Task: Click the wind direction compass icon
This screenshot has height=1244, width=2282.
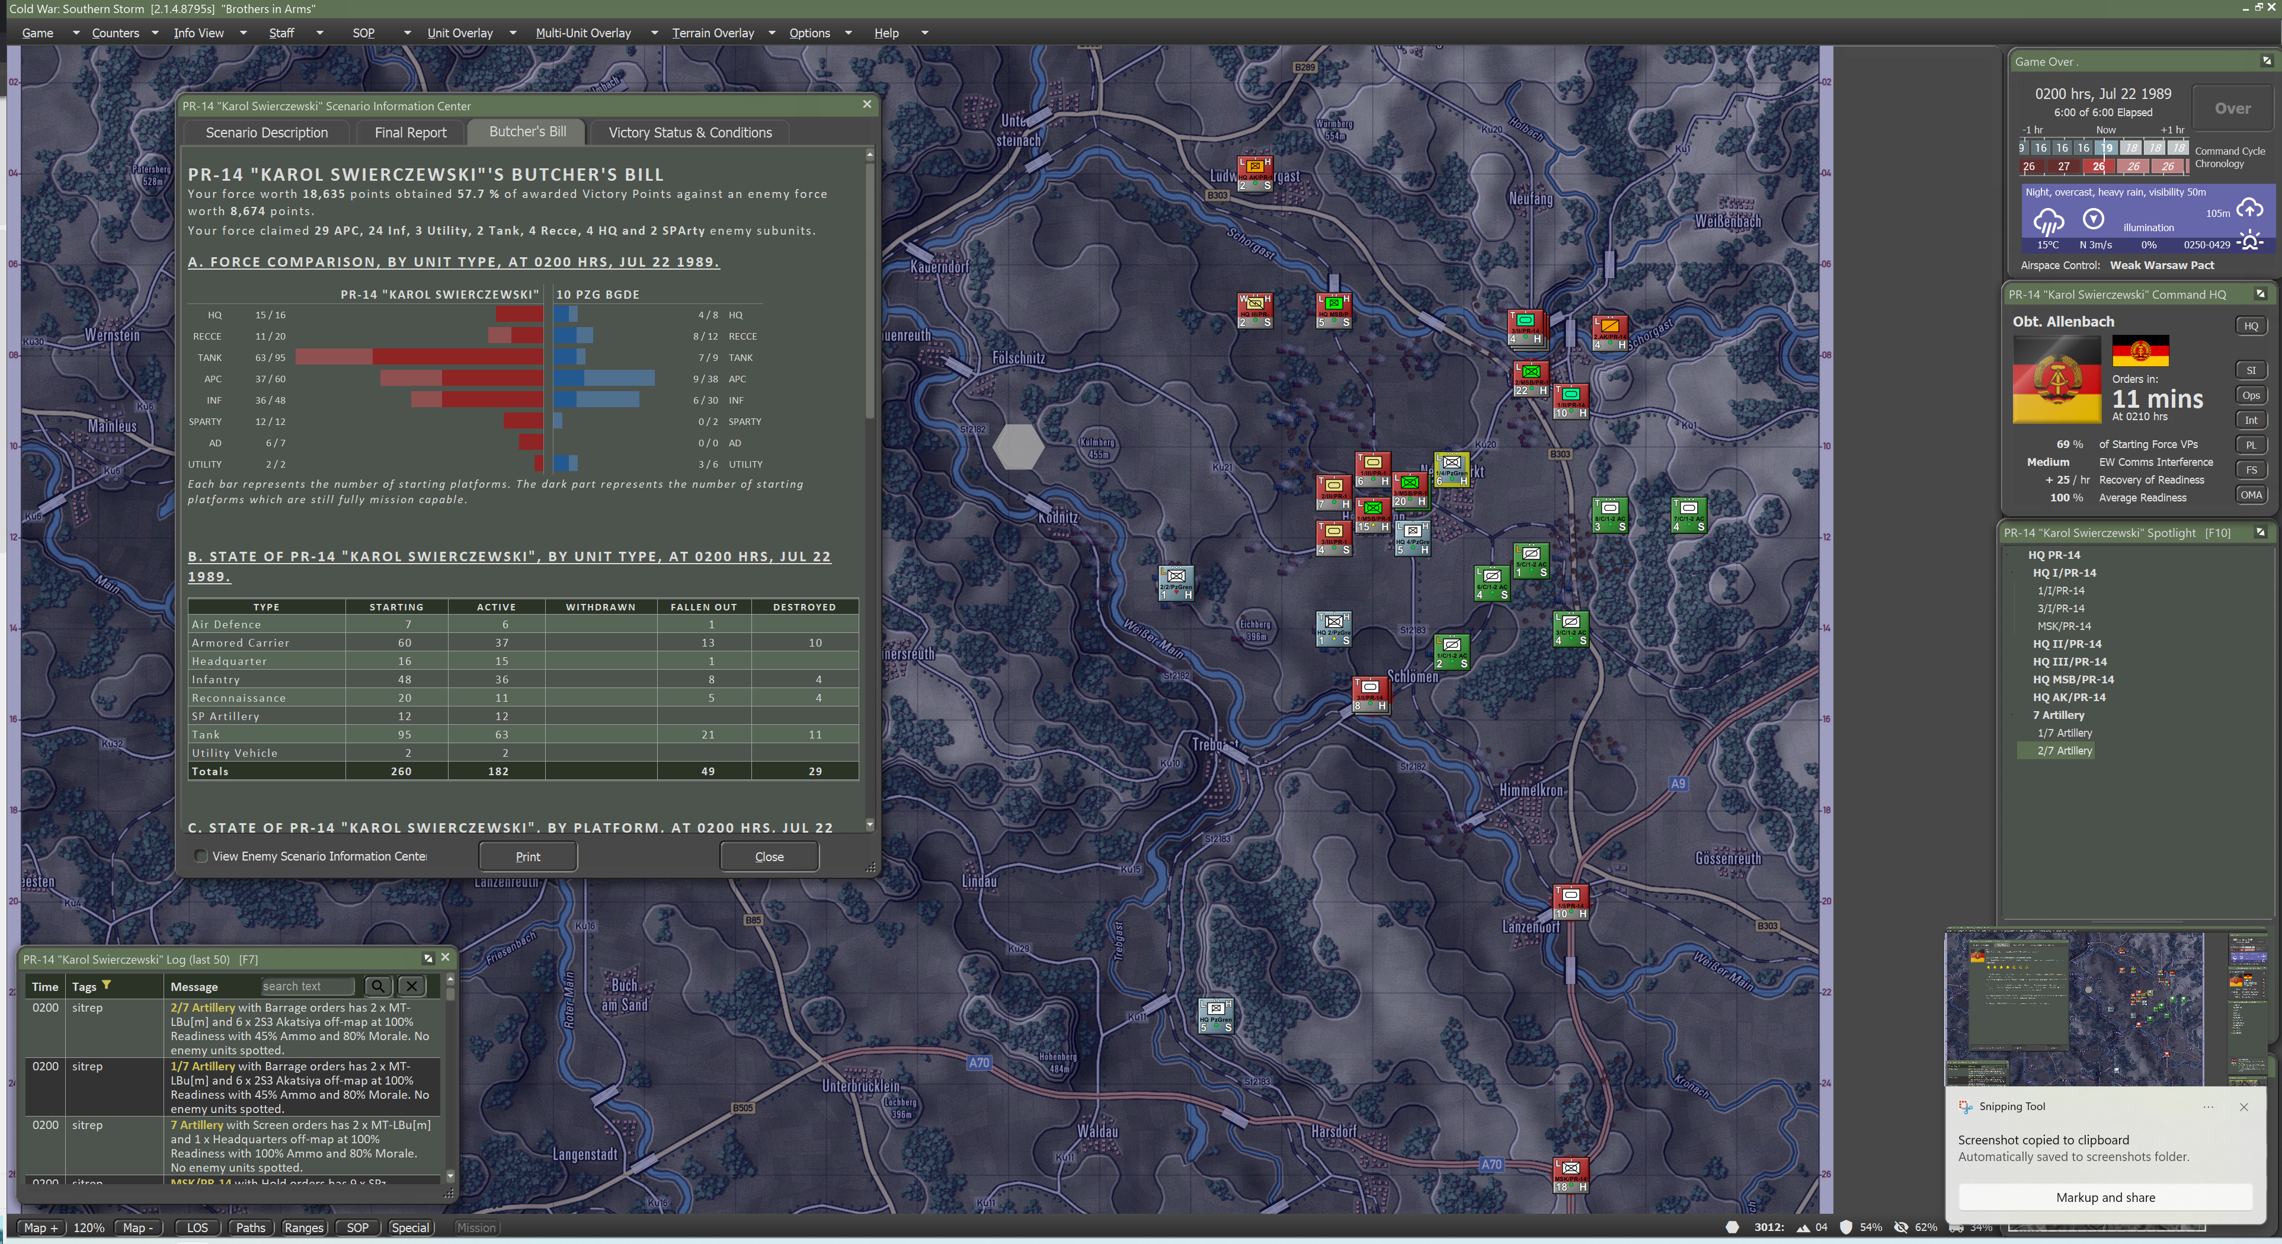Action: (x=2094, y=218)
